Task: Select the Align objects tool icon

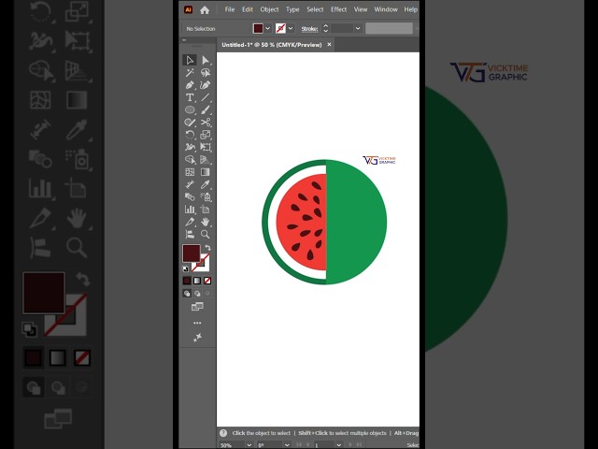Action: (x=190, y=234)
